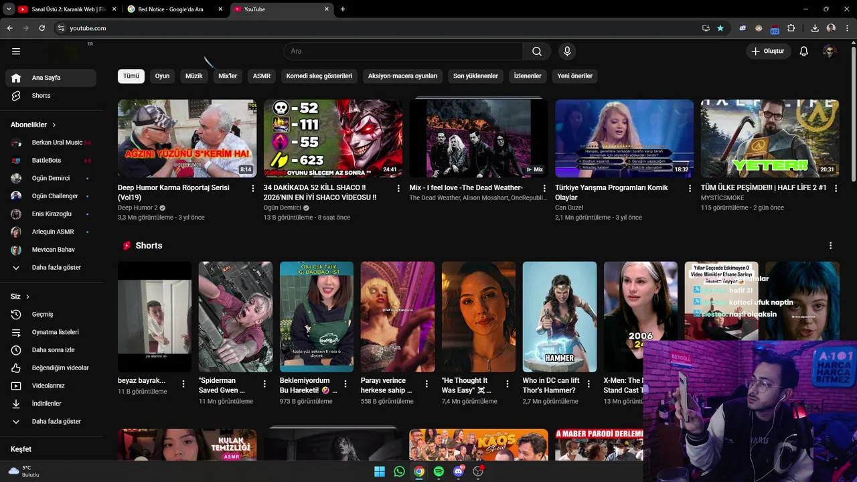The image size is (857, 482).
Task: Select the Yeni öneriler chip
Action: 575,76
